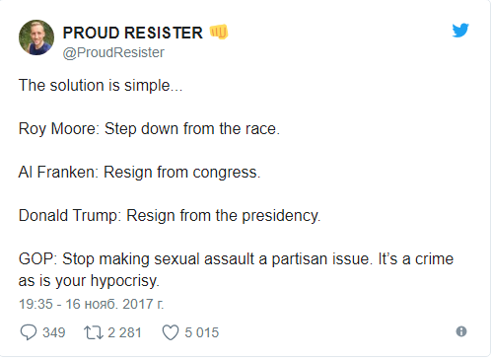492x360 pixels.
Task: Open the 19:35 - 16 нояб. 2017 timestamp
Action: (91, 304)
